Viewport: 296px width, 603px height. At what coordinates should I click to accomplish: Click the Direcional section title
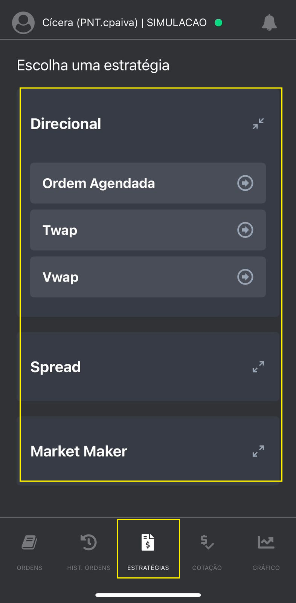pyautogui.click(x=66, y=124)
